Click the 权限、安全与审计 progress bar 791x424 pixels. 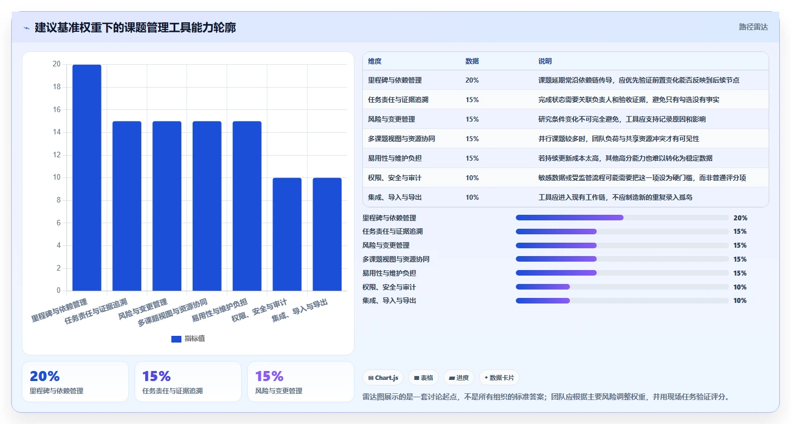[x=622, y=287]
